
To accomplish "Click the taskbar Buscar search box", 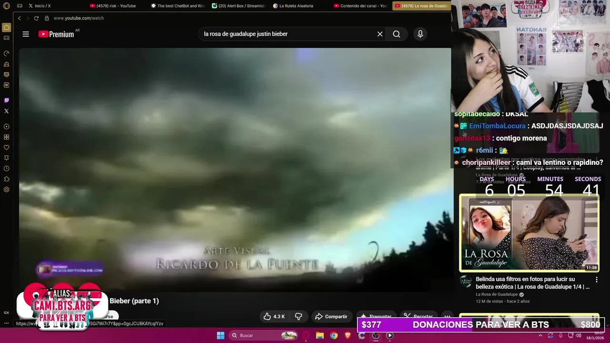I will [x=264, y=335].
